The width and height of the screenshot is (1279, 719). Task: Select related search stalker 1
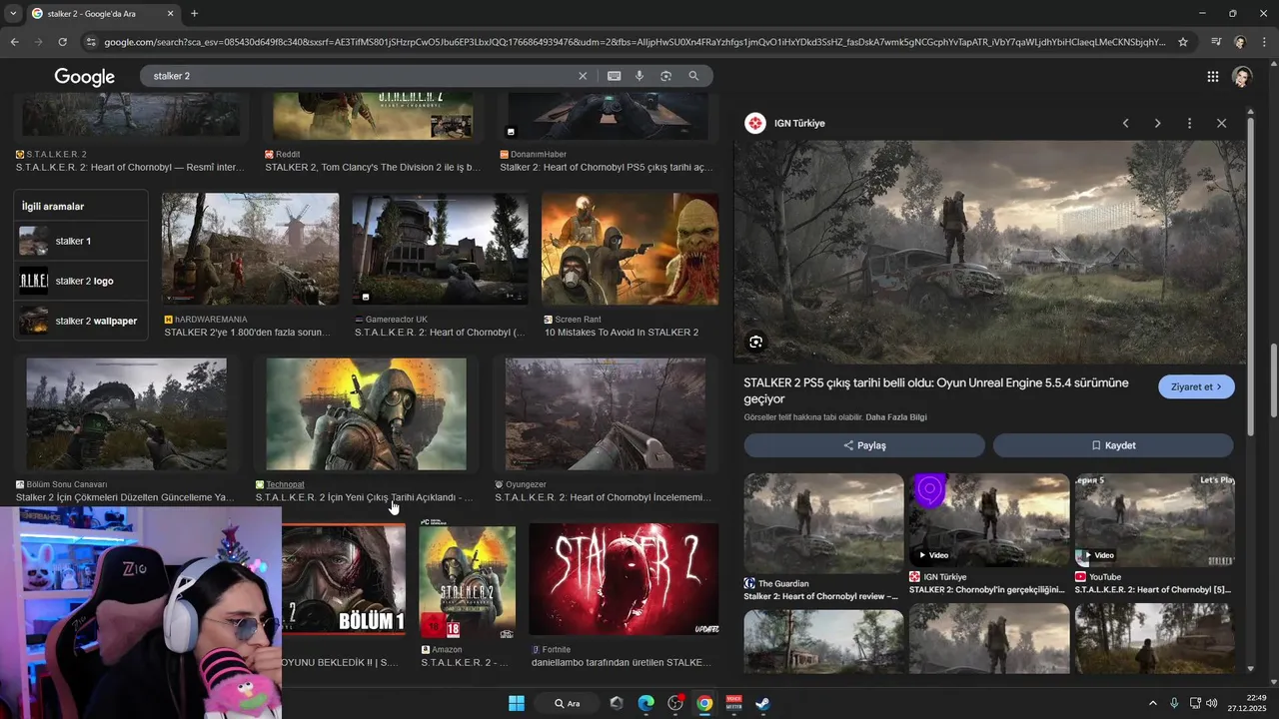click(81, 241)
